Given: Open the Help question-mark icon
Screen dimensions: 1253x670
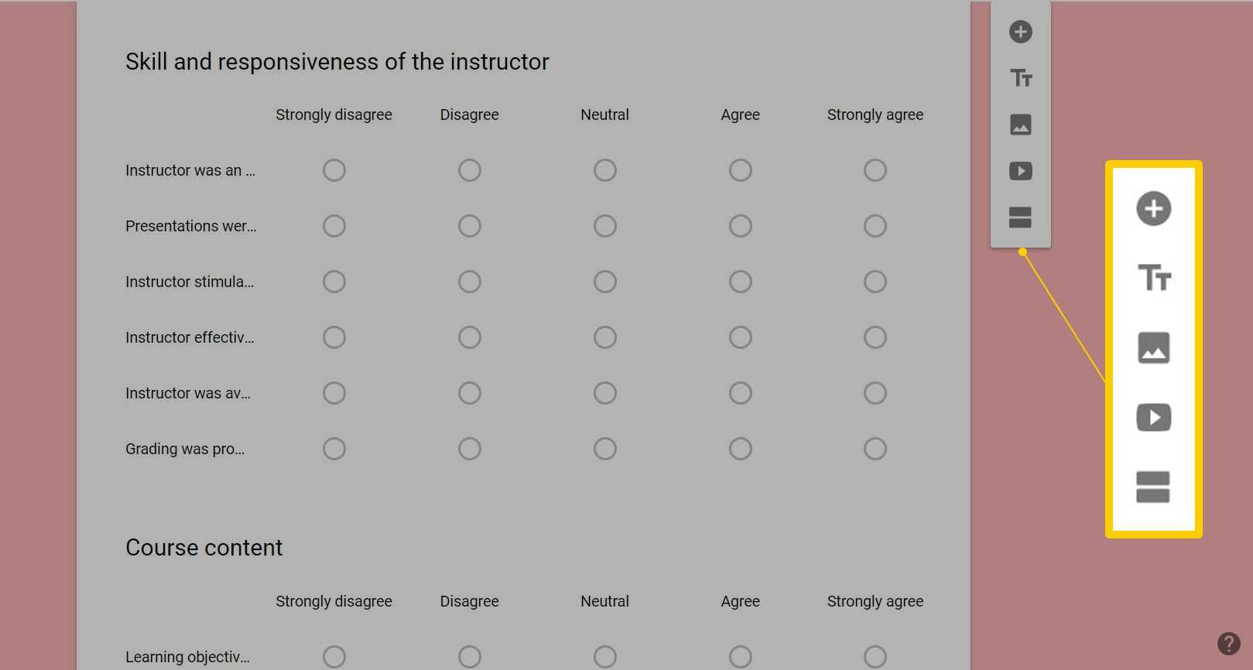Looking at the screenshot, I should (1228, 644).
